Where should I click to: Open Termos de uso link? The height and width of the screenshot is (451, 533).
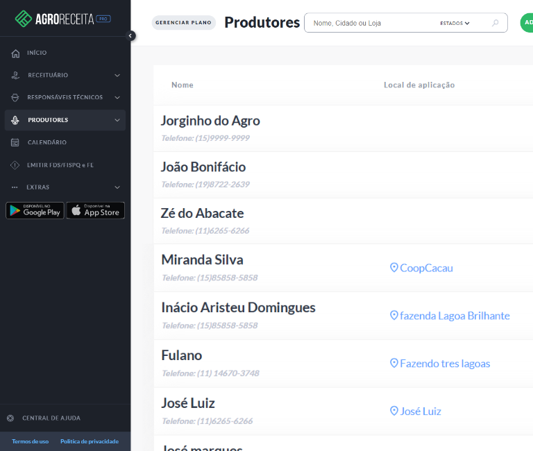[31, 441]
